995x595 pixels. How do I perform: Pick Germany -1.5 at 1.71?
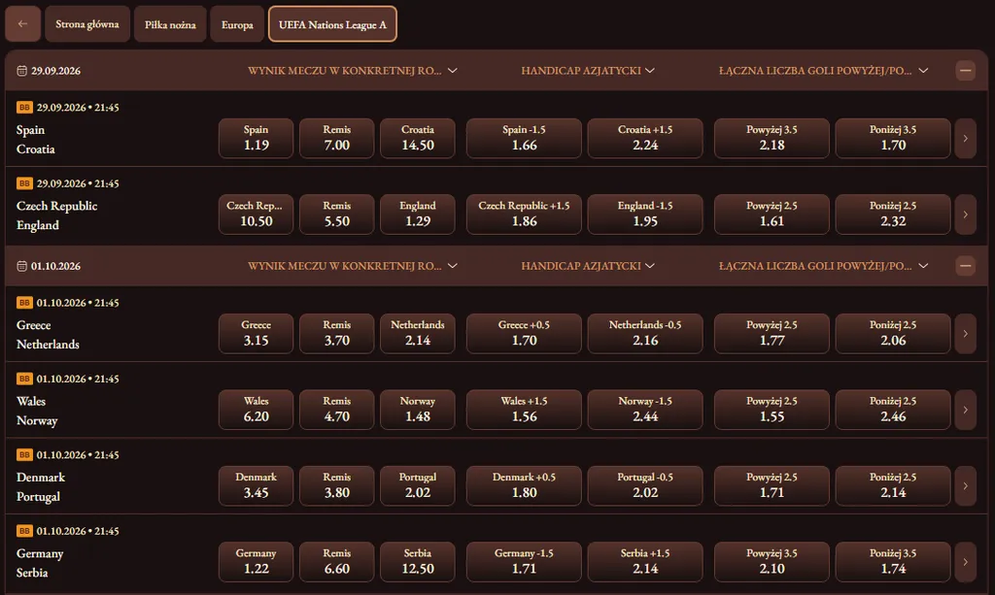click(524, 561)
